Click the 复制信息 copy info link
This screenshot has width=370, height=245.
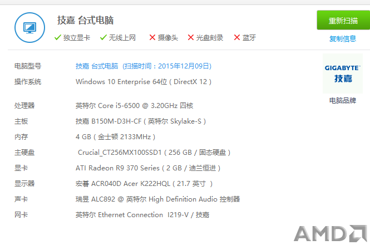[x=343, y=38]
